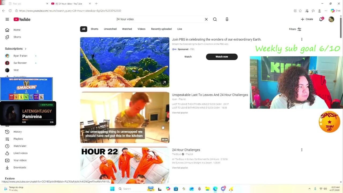Open Microsoft Edge from the taskbar
The width and height of the screenshot is (343, 193).
(215, 189)
